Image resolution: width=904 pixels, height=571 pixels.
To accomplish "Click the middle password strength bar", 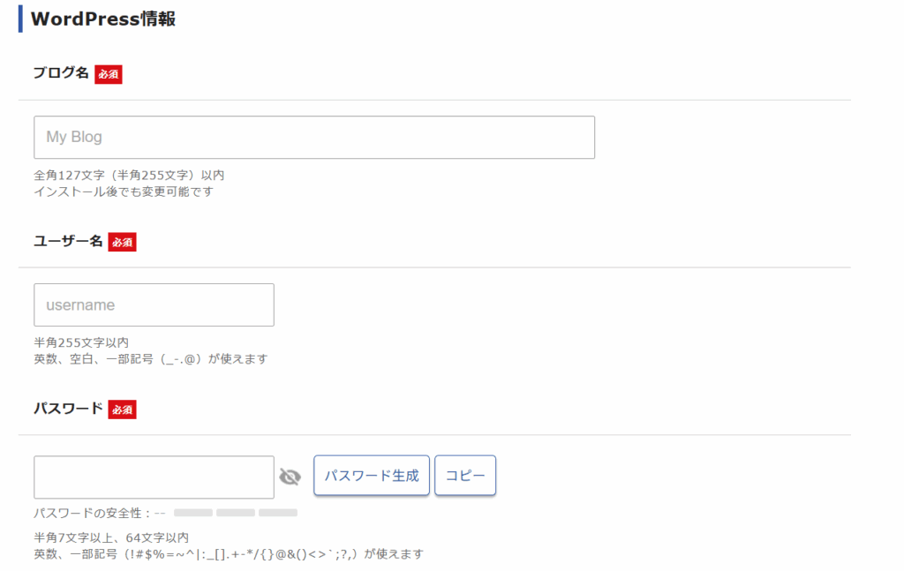I will pos(236,513).
